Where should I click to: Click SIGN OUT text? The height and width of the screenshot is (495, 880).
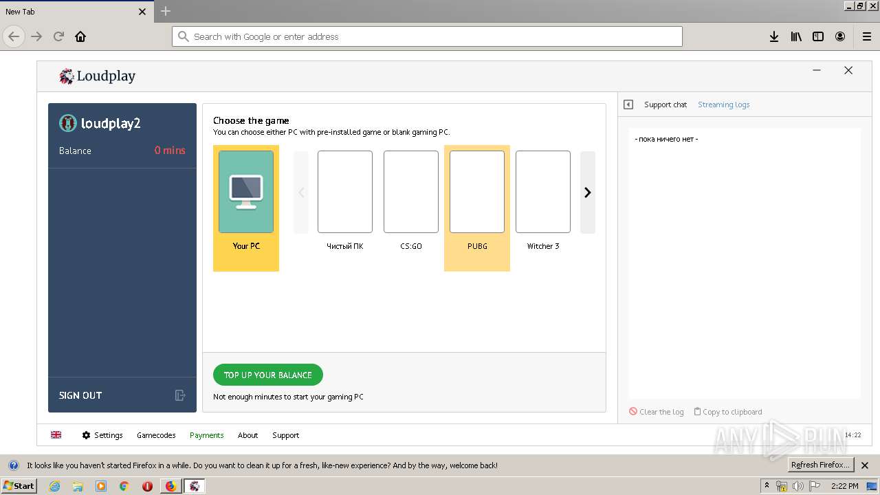[80, 395]
